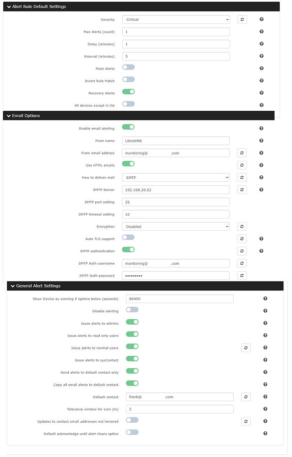Reset the Issue alerts to normal users option
Viewport: 292px width, 457px height.
246,348
